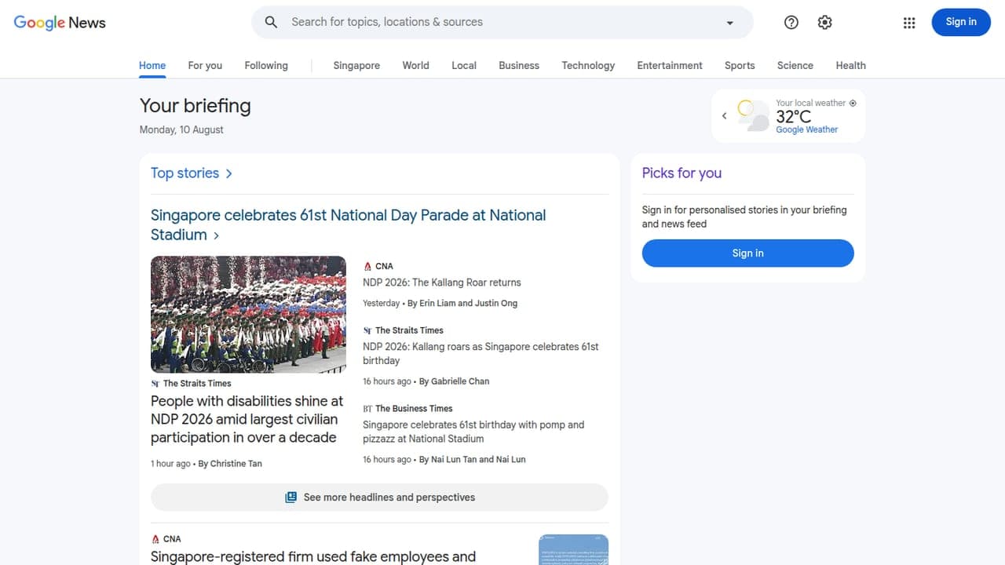Open the Google Weather link
Viewport: 1005px width, 565px height.
[x=806, y=129]
